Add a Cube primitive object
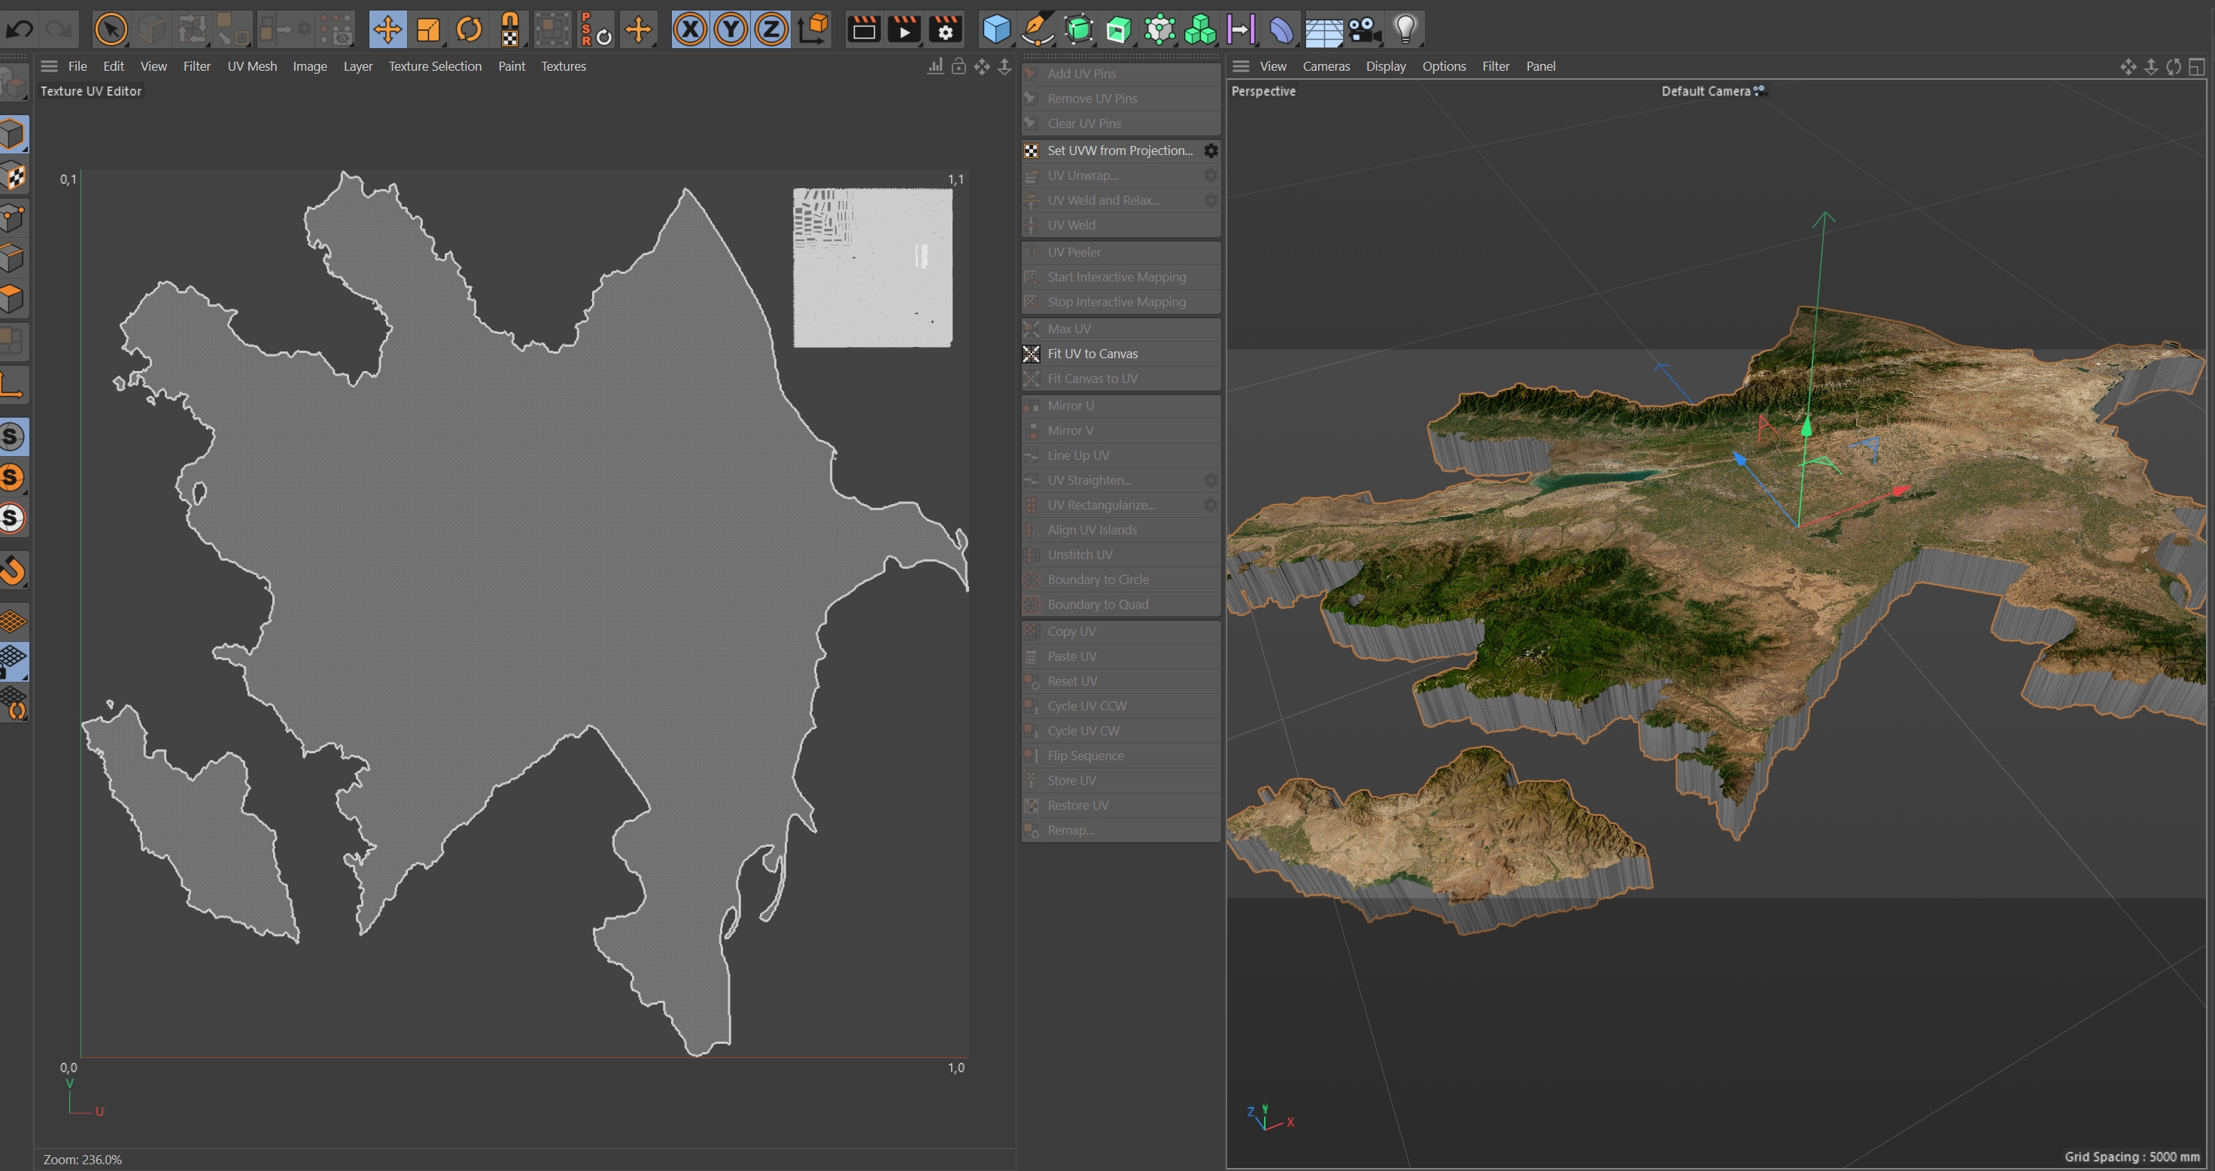The width and height of the screenshot is (2215, 1171). click(995, 30)
